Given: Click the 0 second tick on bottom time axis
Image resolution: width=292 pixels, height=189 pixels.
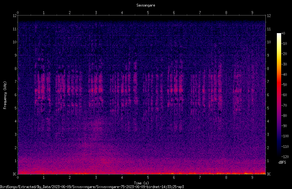Looking at the screenshot, I should coord(18,178).
